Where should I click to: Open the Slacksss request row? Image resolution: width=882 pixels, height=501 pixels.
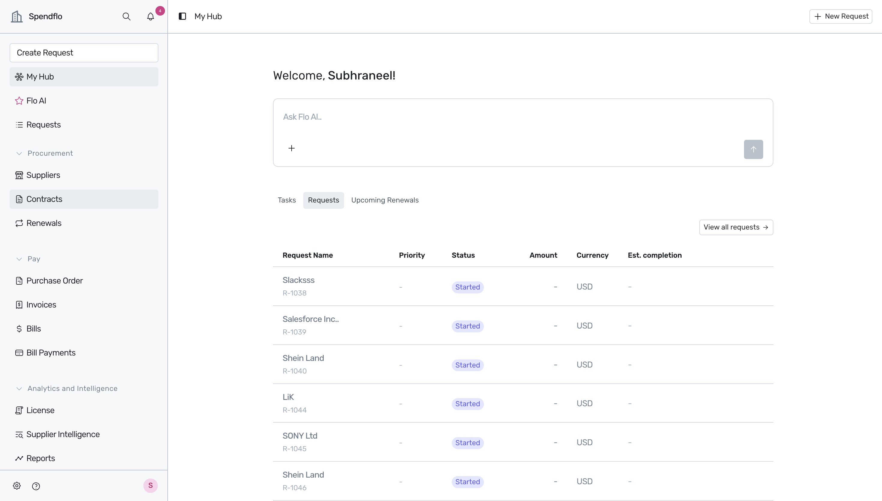click(x=523, y=286)
